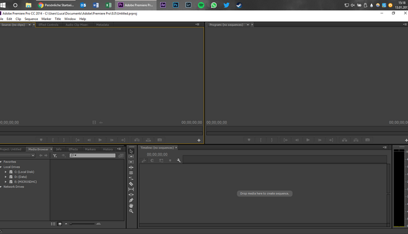Open Spotify from the Windows taskbar
Screen dimensions: 408x234
pyautogui.click(x=201, y=5)
